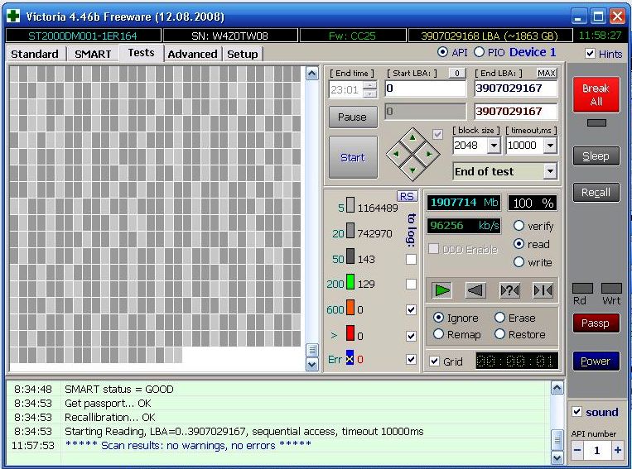This screenshot has height=469, width=632.
Task: Toggle the sound checkbox
Action: tap(577, 412)
